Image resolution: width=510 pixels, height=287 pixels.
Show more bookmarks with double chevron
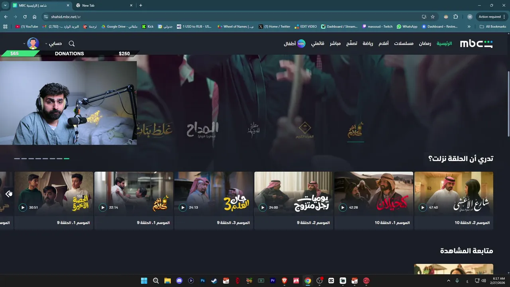tap(469, 27)
